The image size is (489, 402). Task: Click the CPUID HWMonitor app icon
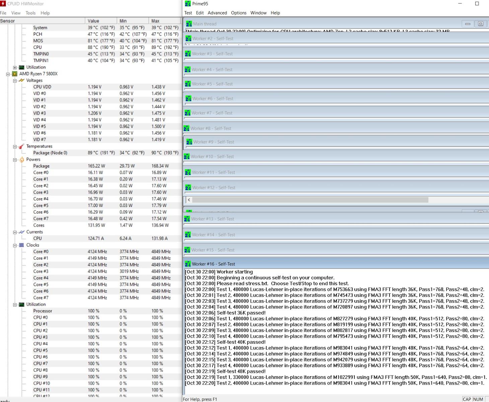[x=3, y=4]
